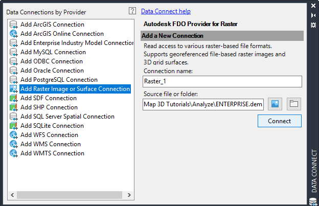The height and width of the screenshot is (206, 319).
Task: Click the Connect button
Action: [279, 121]
